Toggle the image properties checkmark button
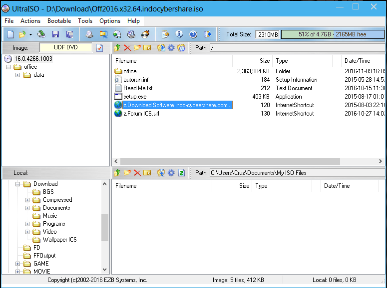The width and height of the screenshot is (387, 288). [99, 48]
